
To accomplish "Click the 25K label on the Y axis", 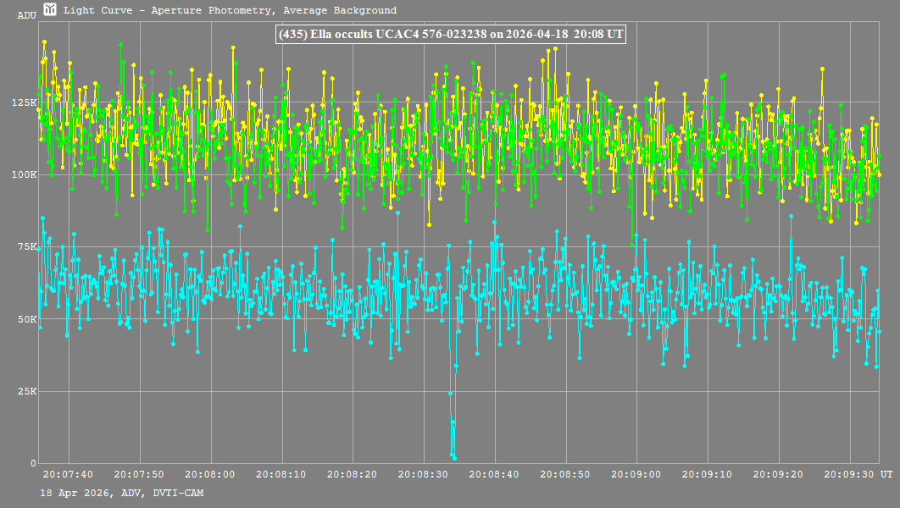I will pyautogui.click(x=26, y=391).
